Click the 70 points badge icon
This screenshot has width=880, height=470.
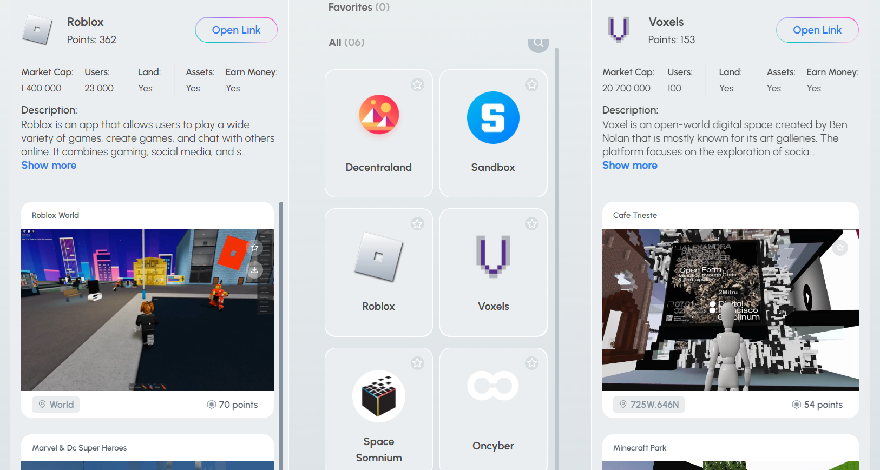point(212,405)
